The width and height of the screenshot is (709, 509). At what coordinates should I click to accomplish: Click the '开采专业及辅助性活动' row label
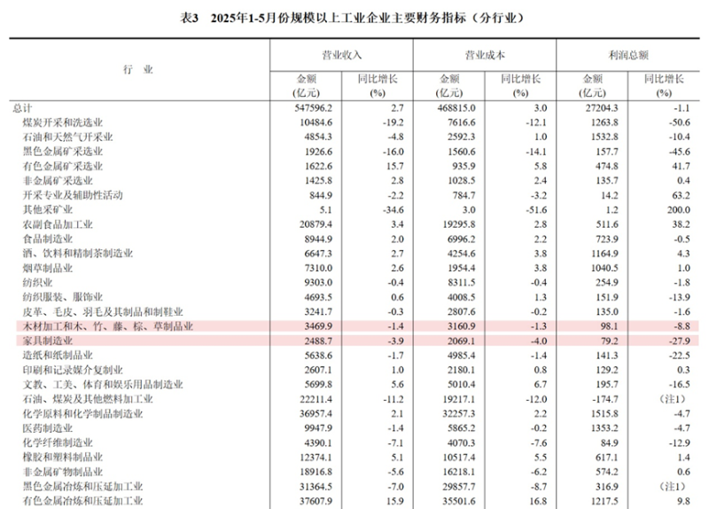[x=73, y=195]
